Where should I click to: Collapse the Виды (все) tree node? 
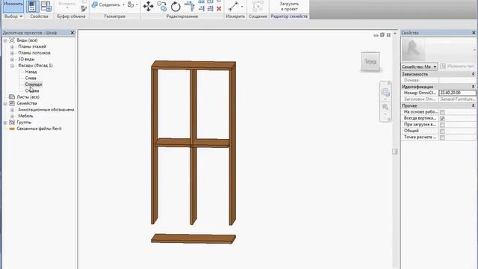tap(5, 40)
